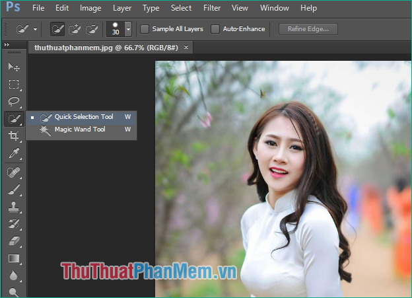The width and height of the screenshot is (412, 298).
Task: Click the Photoshop Ps logo
Action: coord(13,7)
